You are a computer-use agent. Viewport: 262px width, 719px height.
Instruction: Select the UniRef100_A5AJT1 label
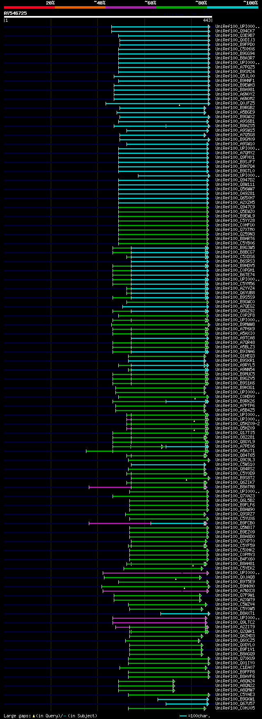point(235,451)
